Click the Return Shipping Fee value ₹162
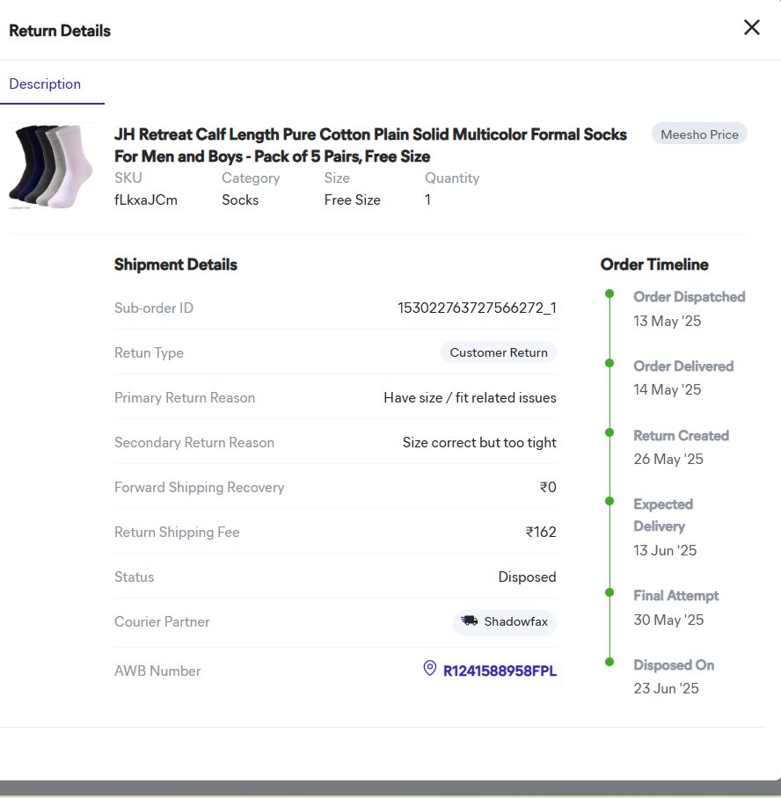The width and height of the screenshot is (781, 798). coord(541,532)
